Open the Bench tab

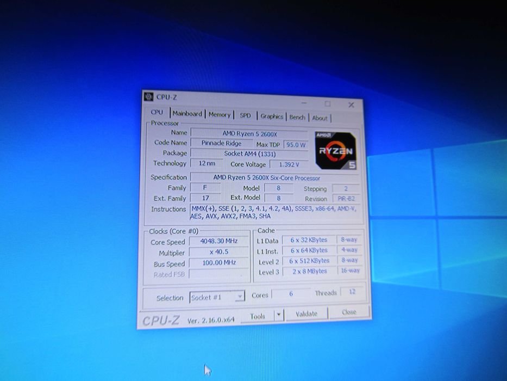tap(297, 117)
